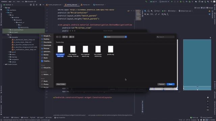Image resolution: width=216 pixels, height=121 pixels.
Task: Click the New Folder button
Action: pos(61,84)
